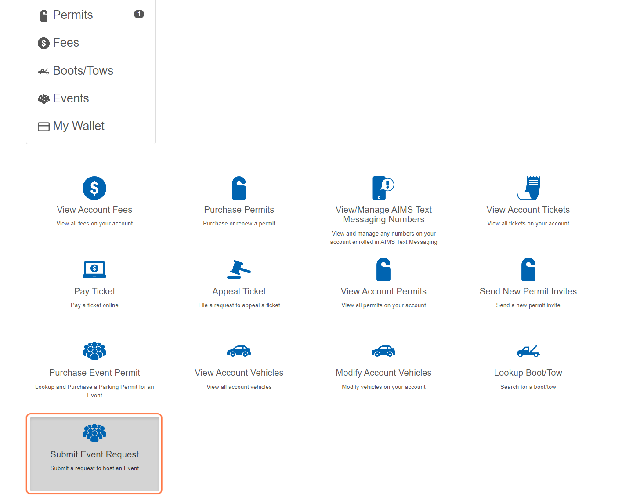This screenshot has width=622, height=501.
Task: Click the Appeal Ticket gavel icon
Action: tap(239, 269)
